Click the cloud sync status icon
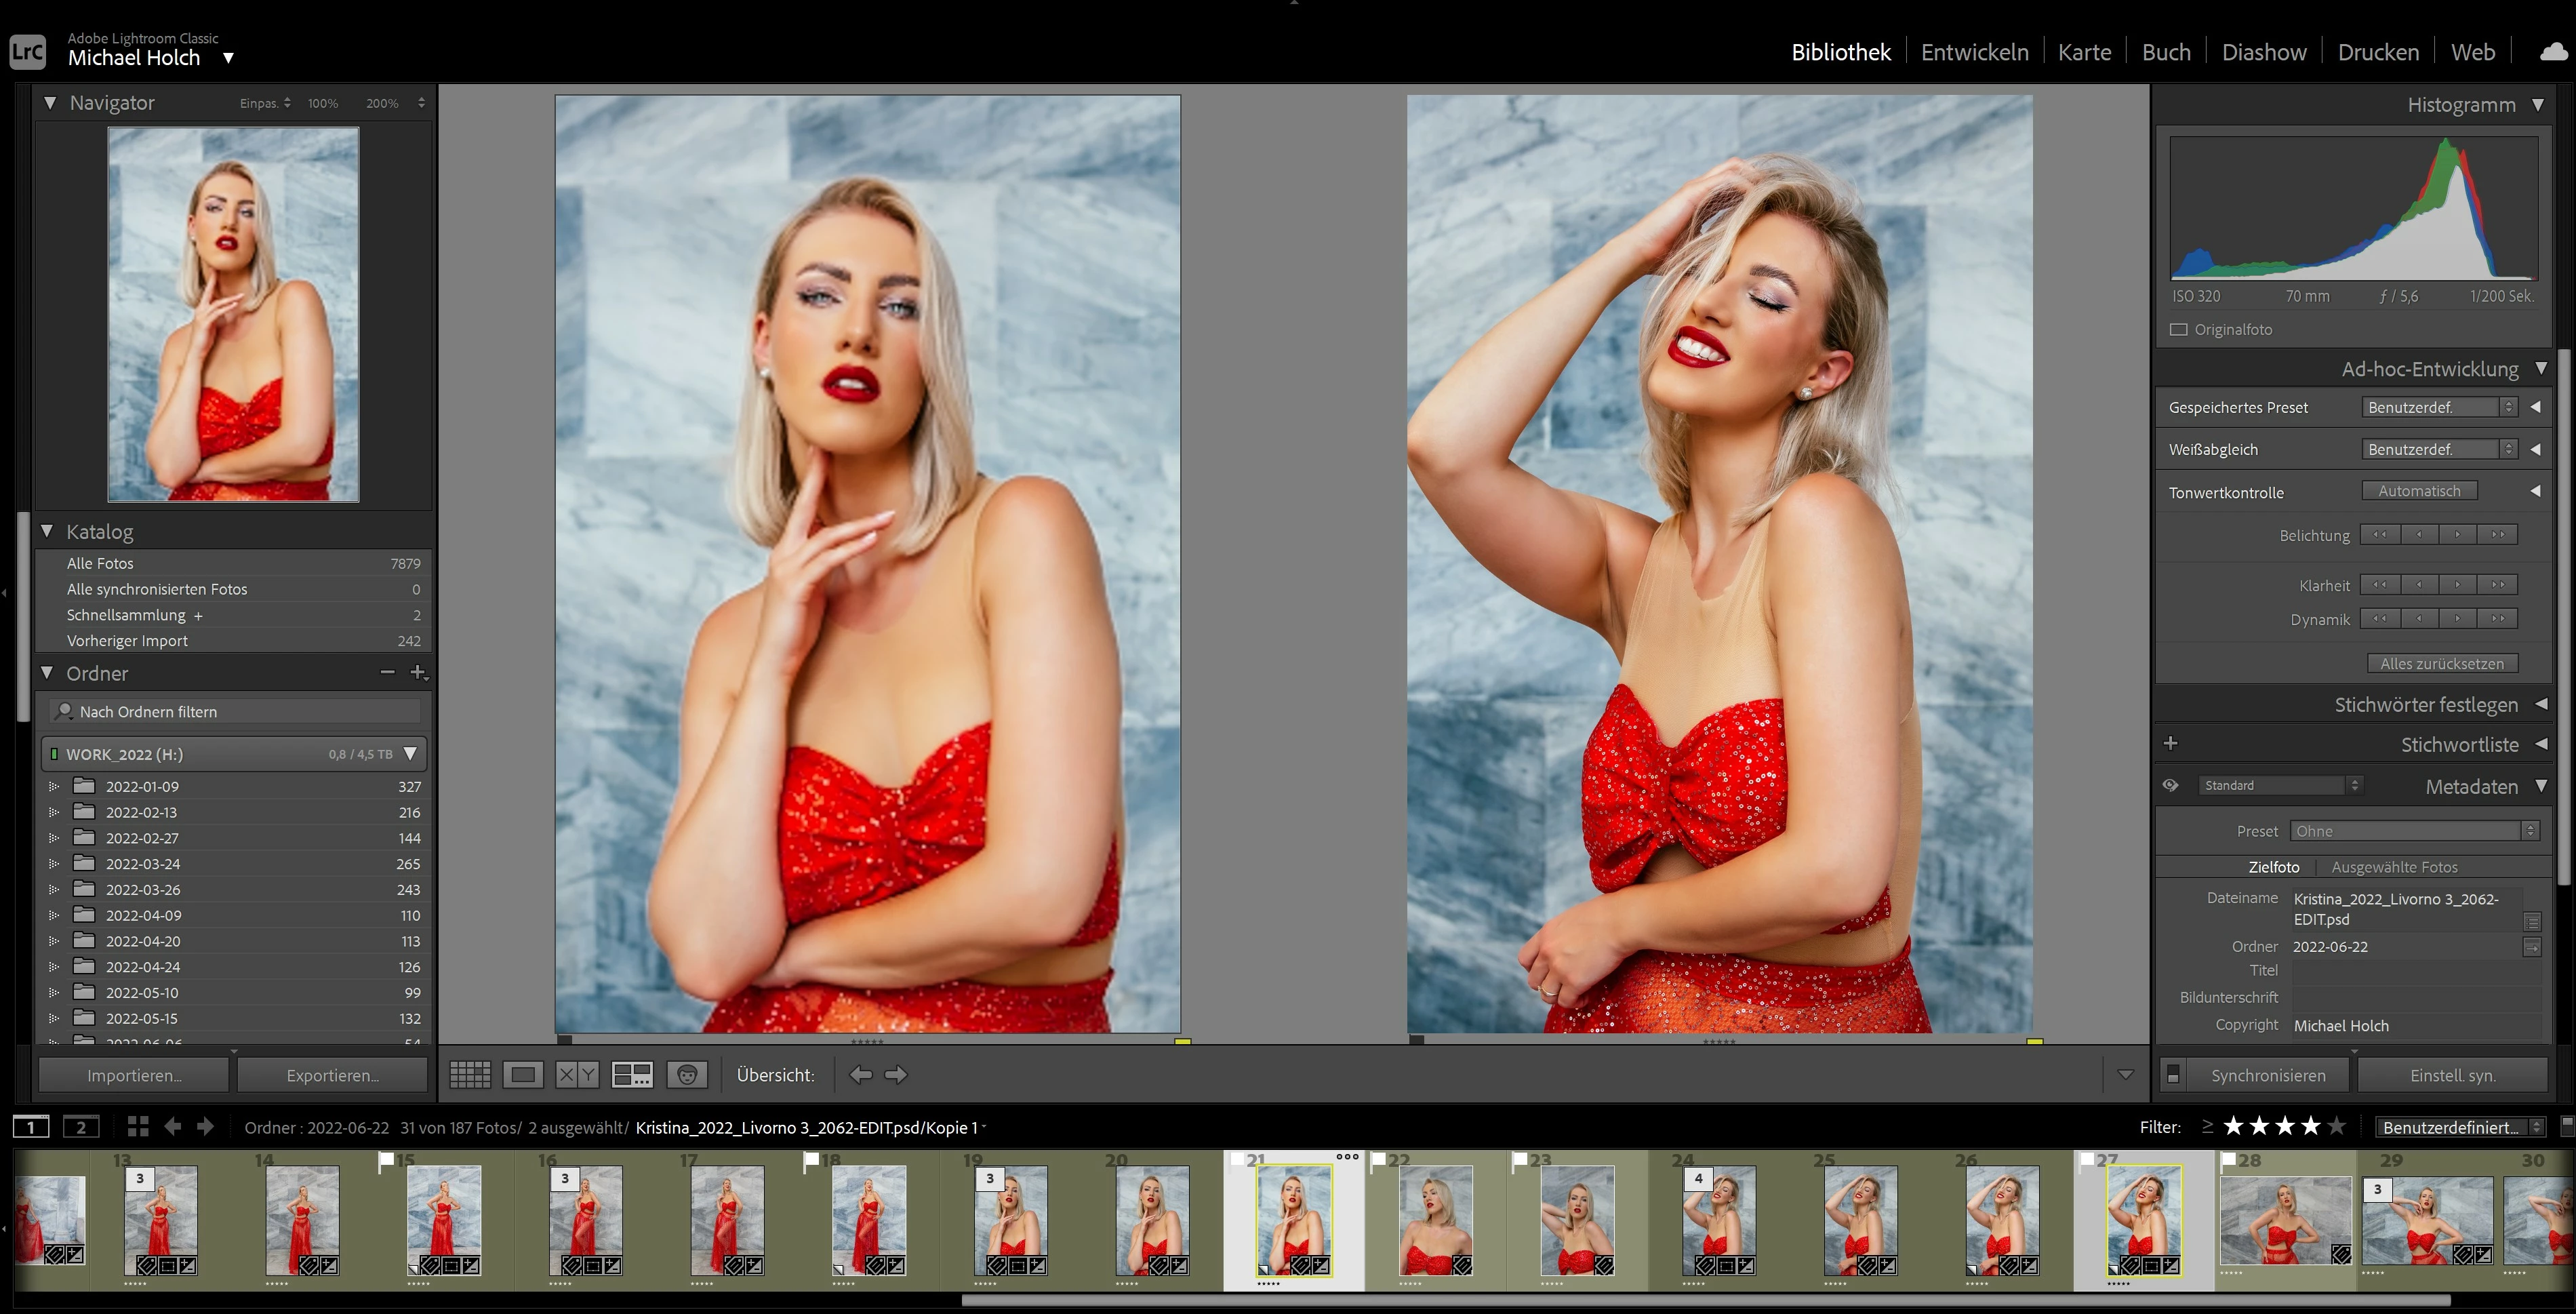This screenshot has width=2576, height=1314. pos(2553,52)
